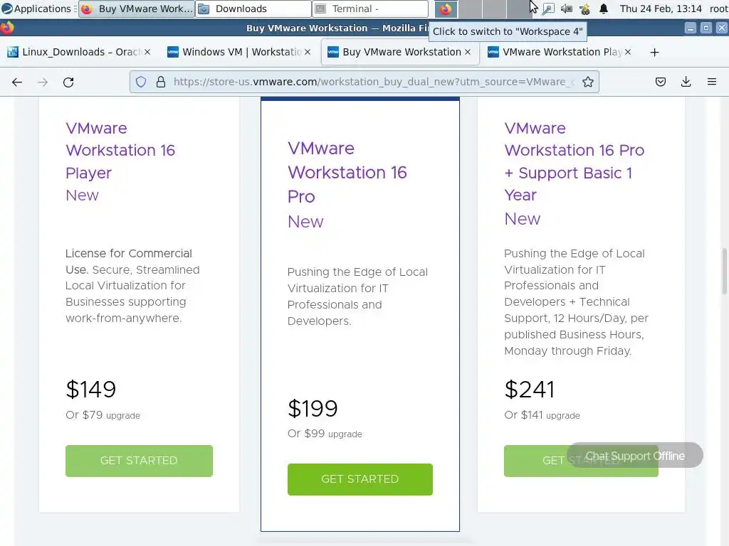Open the Firefox downloads panel
The height and width of the screenshot is (546, 729).
coord(686,82)
